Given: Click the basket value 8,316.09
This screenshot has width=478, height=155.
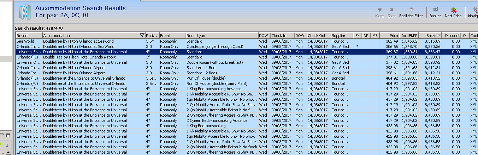Looking at the screenshot, I should [x=433, y=41].
